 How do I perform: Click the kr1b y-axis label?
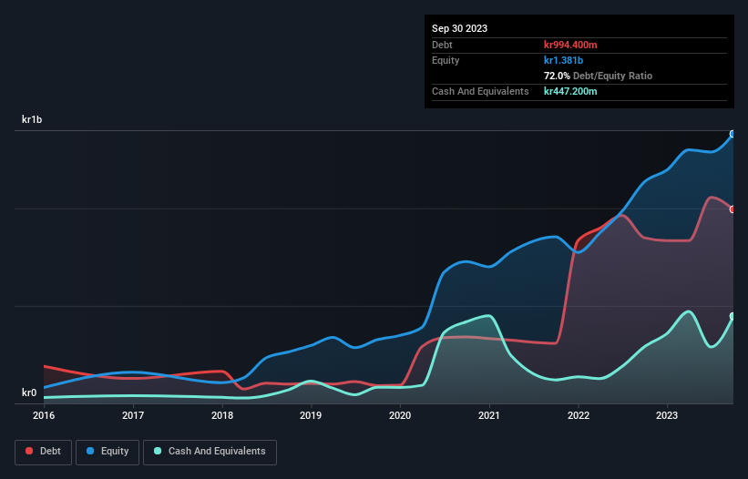32,119
